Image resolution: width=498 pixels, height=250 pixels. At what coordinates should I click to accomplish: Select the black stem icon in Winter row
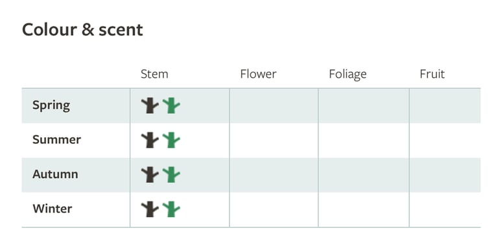[x=150, y=209]
